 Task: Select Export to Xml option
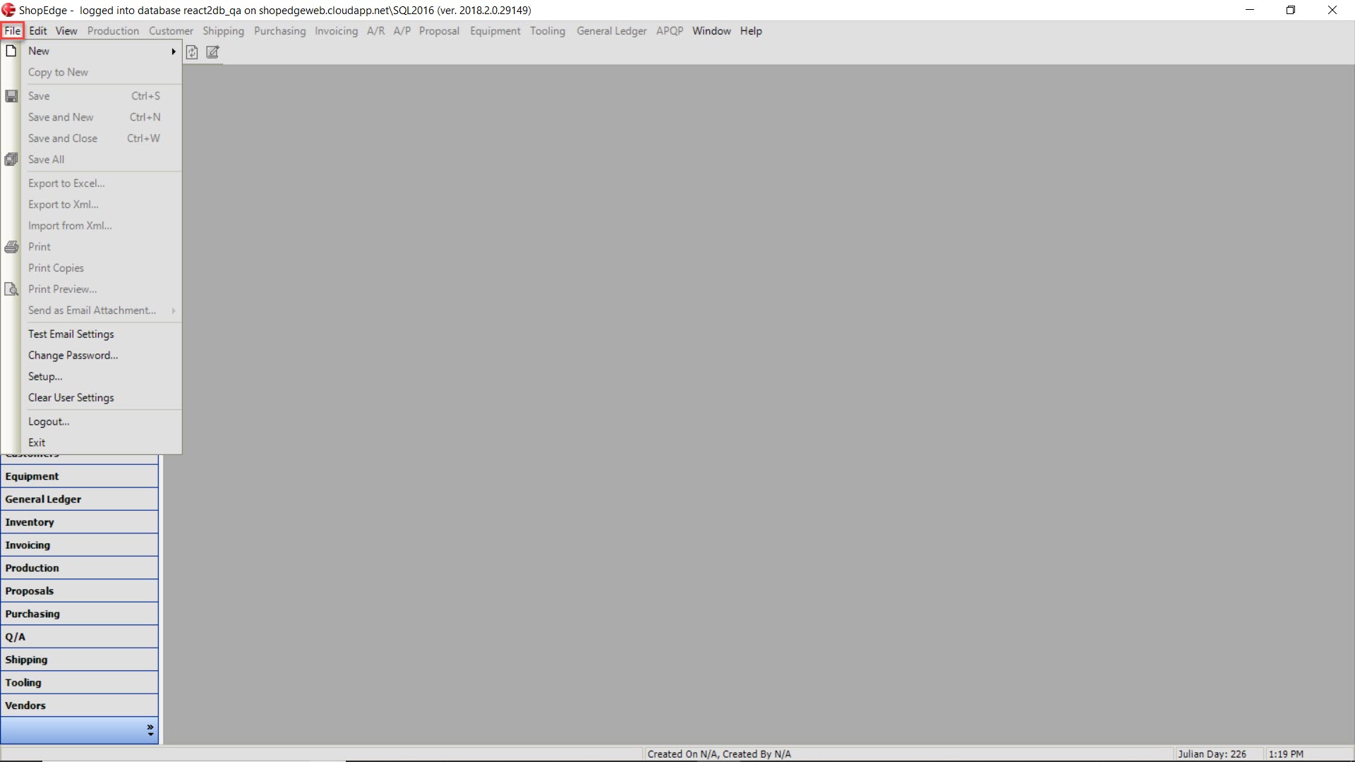[x=64, y=204]
